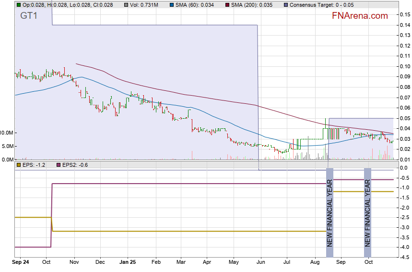The width and height of the screenshot is (412, 272).
Task: Select the Jan 25 date axis label
Action: click(x=127, y=262)
